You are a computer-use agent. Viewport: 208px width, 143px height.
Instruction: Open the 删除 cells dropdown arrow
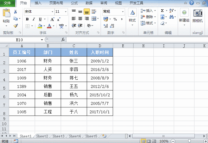pyautogui.click(x=155, y=17)
